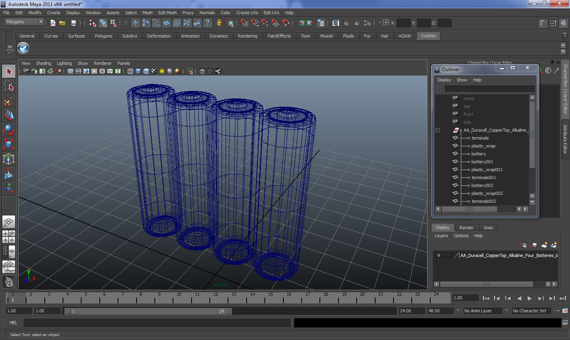Click the MEL command input field
Screen dimensions: 570x340
point(157,323)
